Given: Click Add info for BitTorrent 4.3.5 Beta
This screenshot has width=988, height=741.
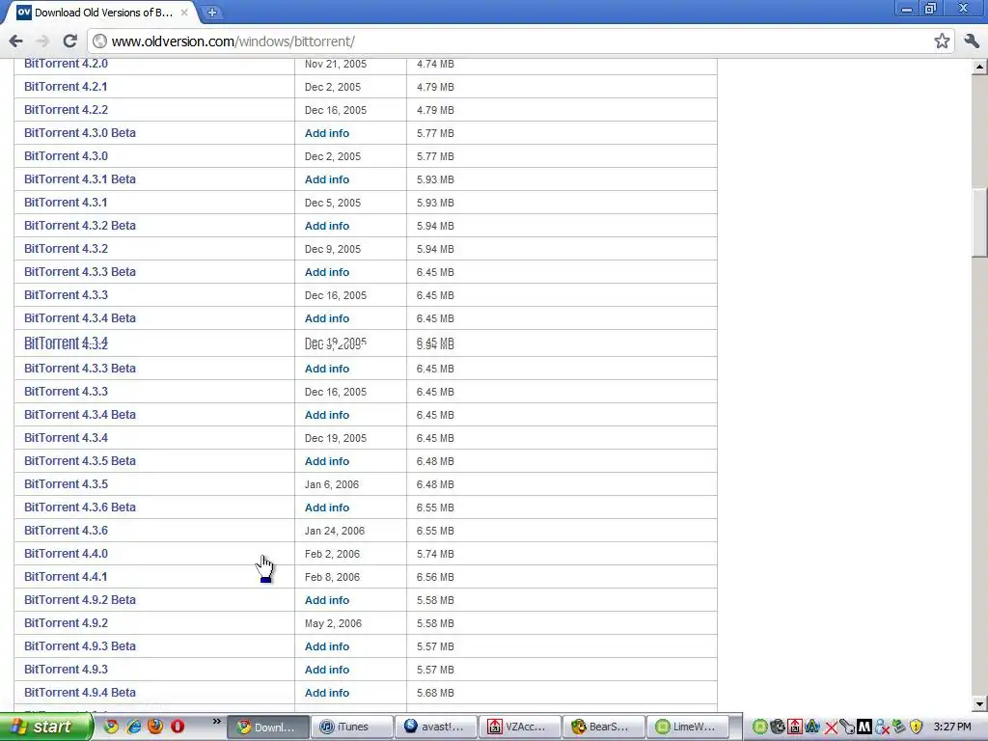Looking at the screenshot, I should pos(327,461).
